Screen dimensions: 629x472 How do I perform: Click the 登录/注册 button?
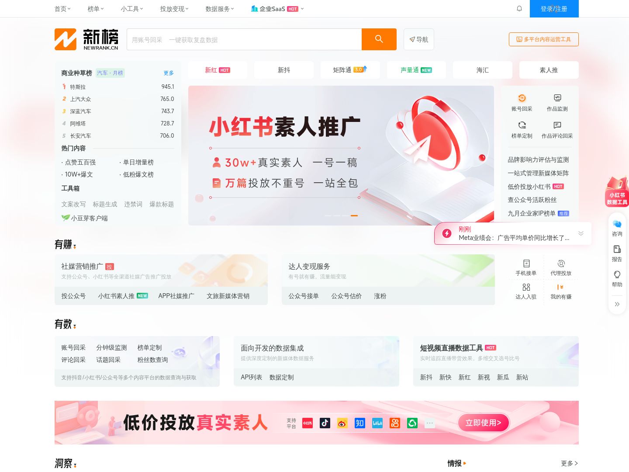[x=554, y=9]
